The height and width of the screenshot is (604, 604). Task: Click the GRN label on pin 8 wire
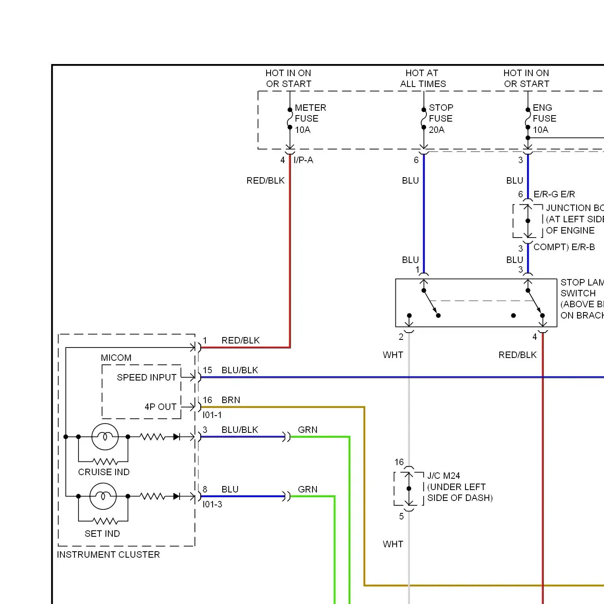308,489
